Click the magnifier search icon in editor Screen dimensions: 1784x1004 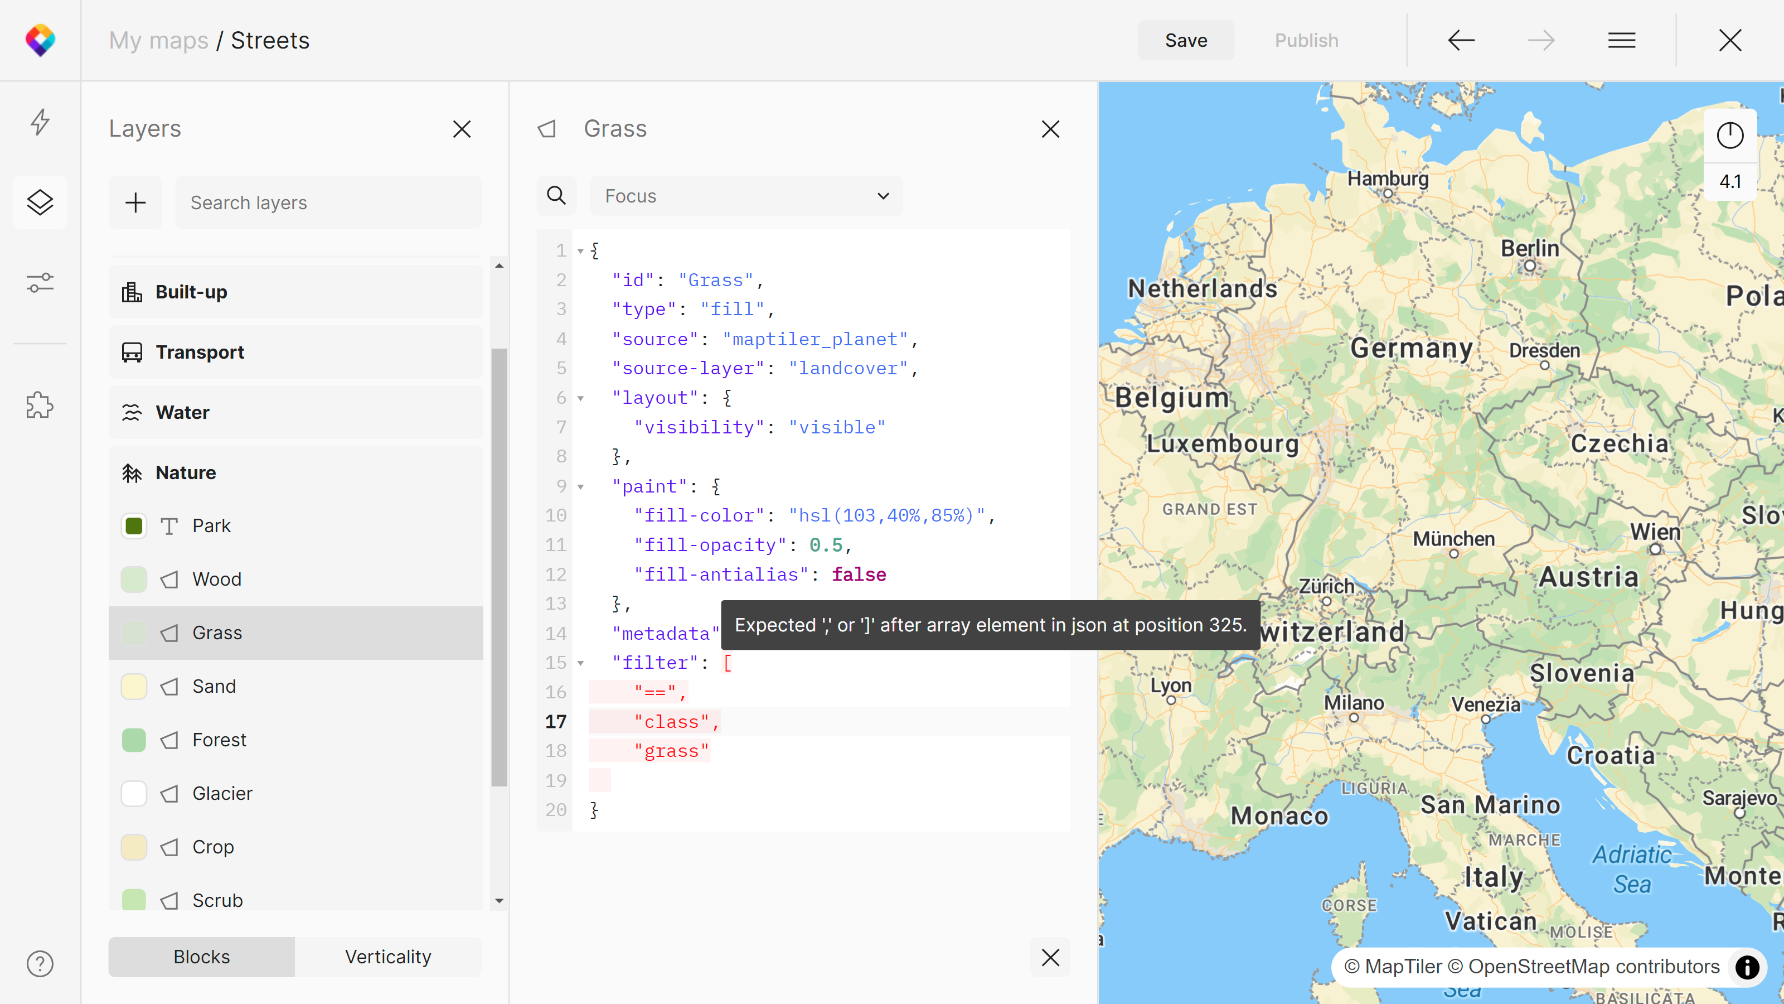[556, 196]
